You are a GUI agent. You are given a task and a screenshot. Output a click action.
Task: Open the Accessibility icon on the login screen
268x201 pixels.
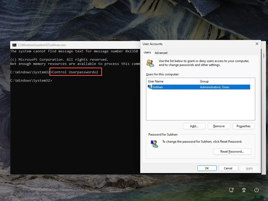tap(244, 190)
